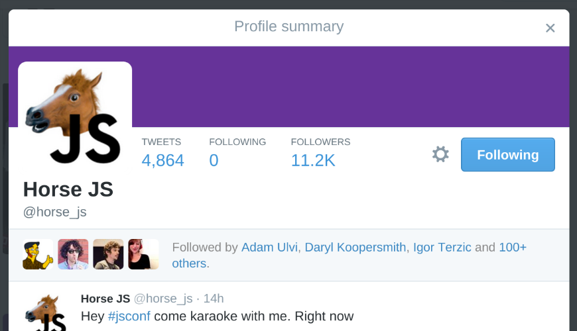Click the large Horse JS profile avatar
The image size is (577, 331).
click(75, 115)
